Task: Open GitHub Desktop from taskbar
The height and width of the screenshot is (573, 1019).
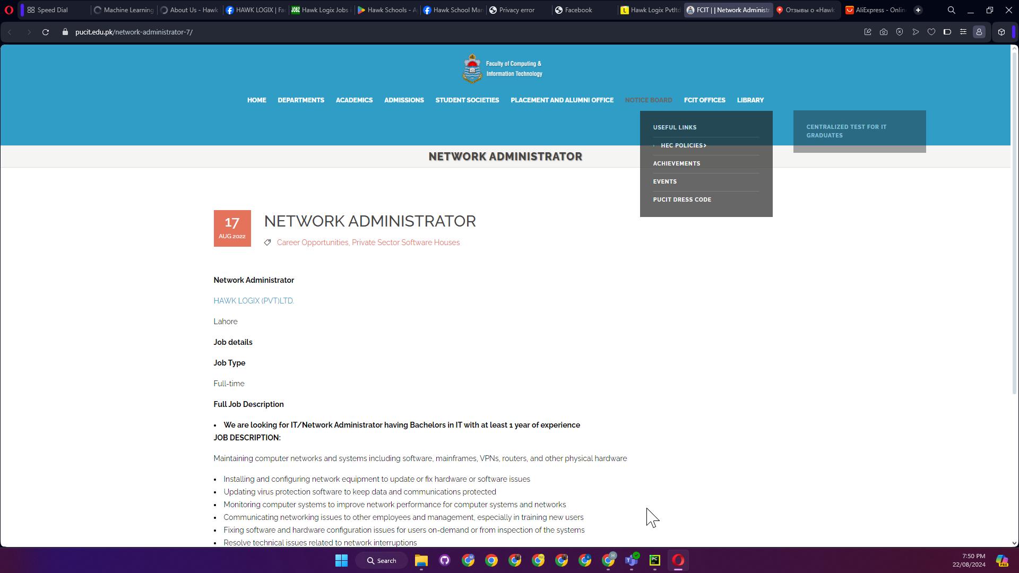Action: point(445,560)
